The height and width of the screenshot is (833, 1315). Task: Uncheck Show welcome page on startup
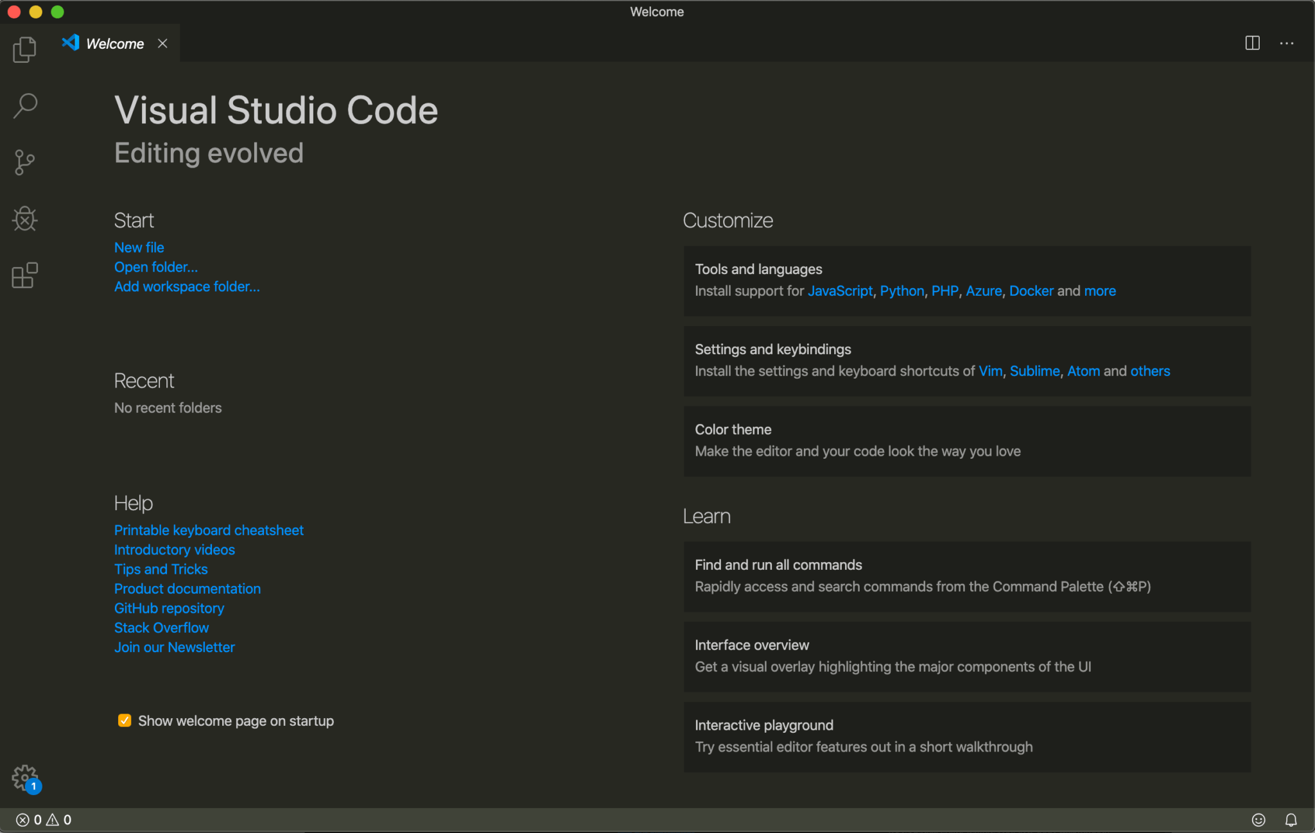click(x=125, y=721)
